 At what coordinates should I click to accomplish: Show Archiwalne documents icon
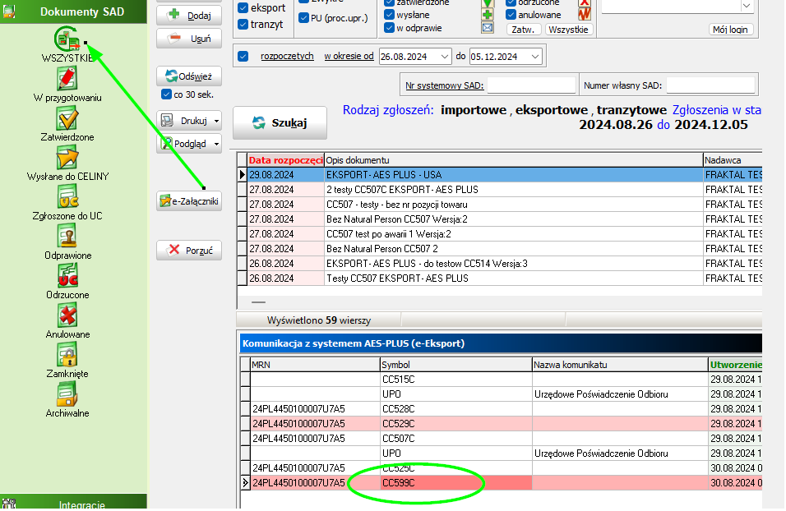coord(67,394)
